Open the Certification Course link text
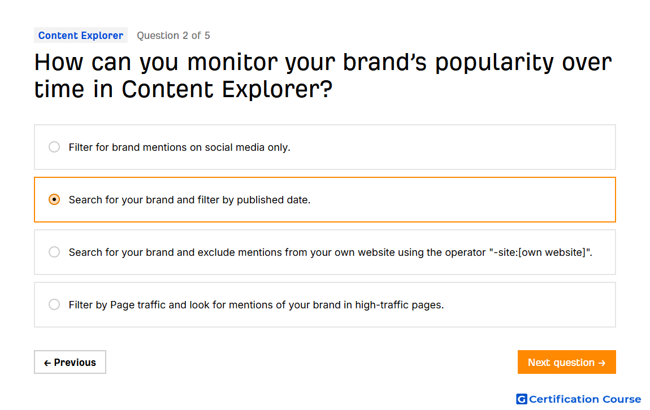This screenshot has height=410, width=650. coord(585,399)
